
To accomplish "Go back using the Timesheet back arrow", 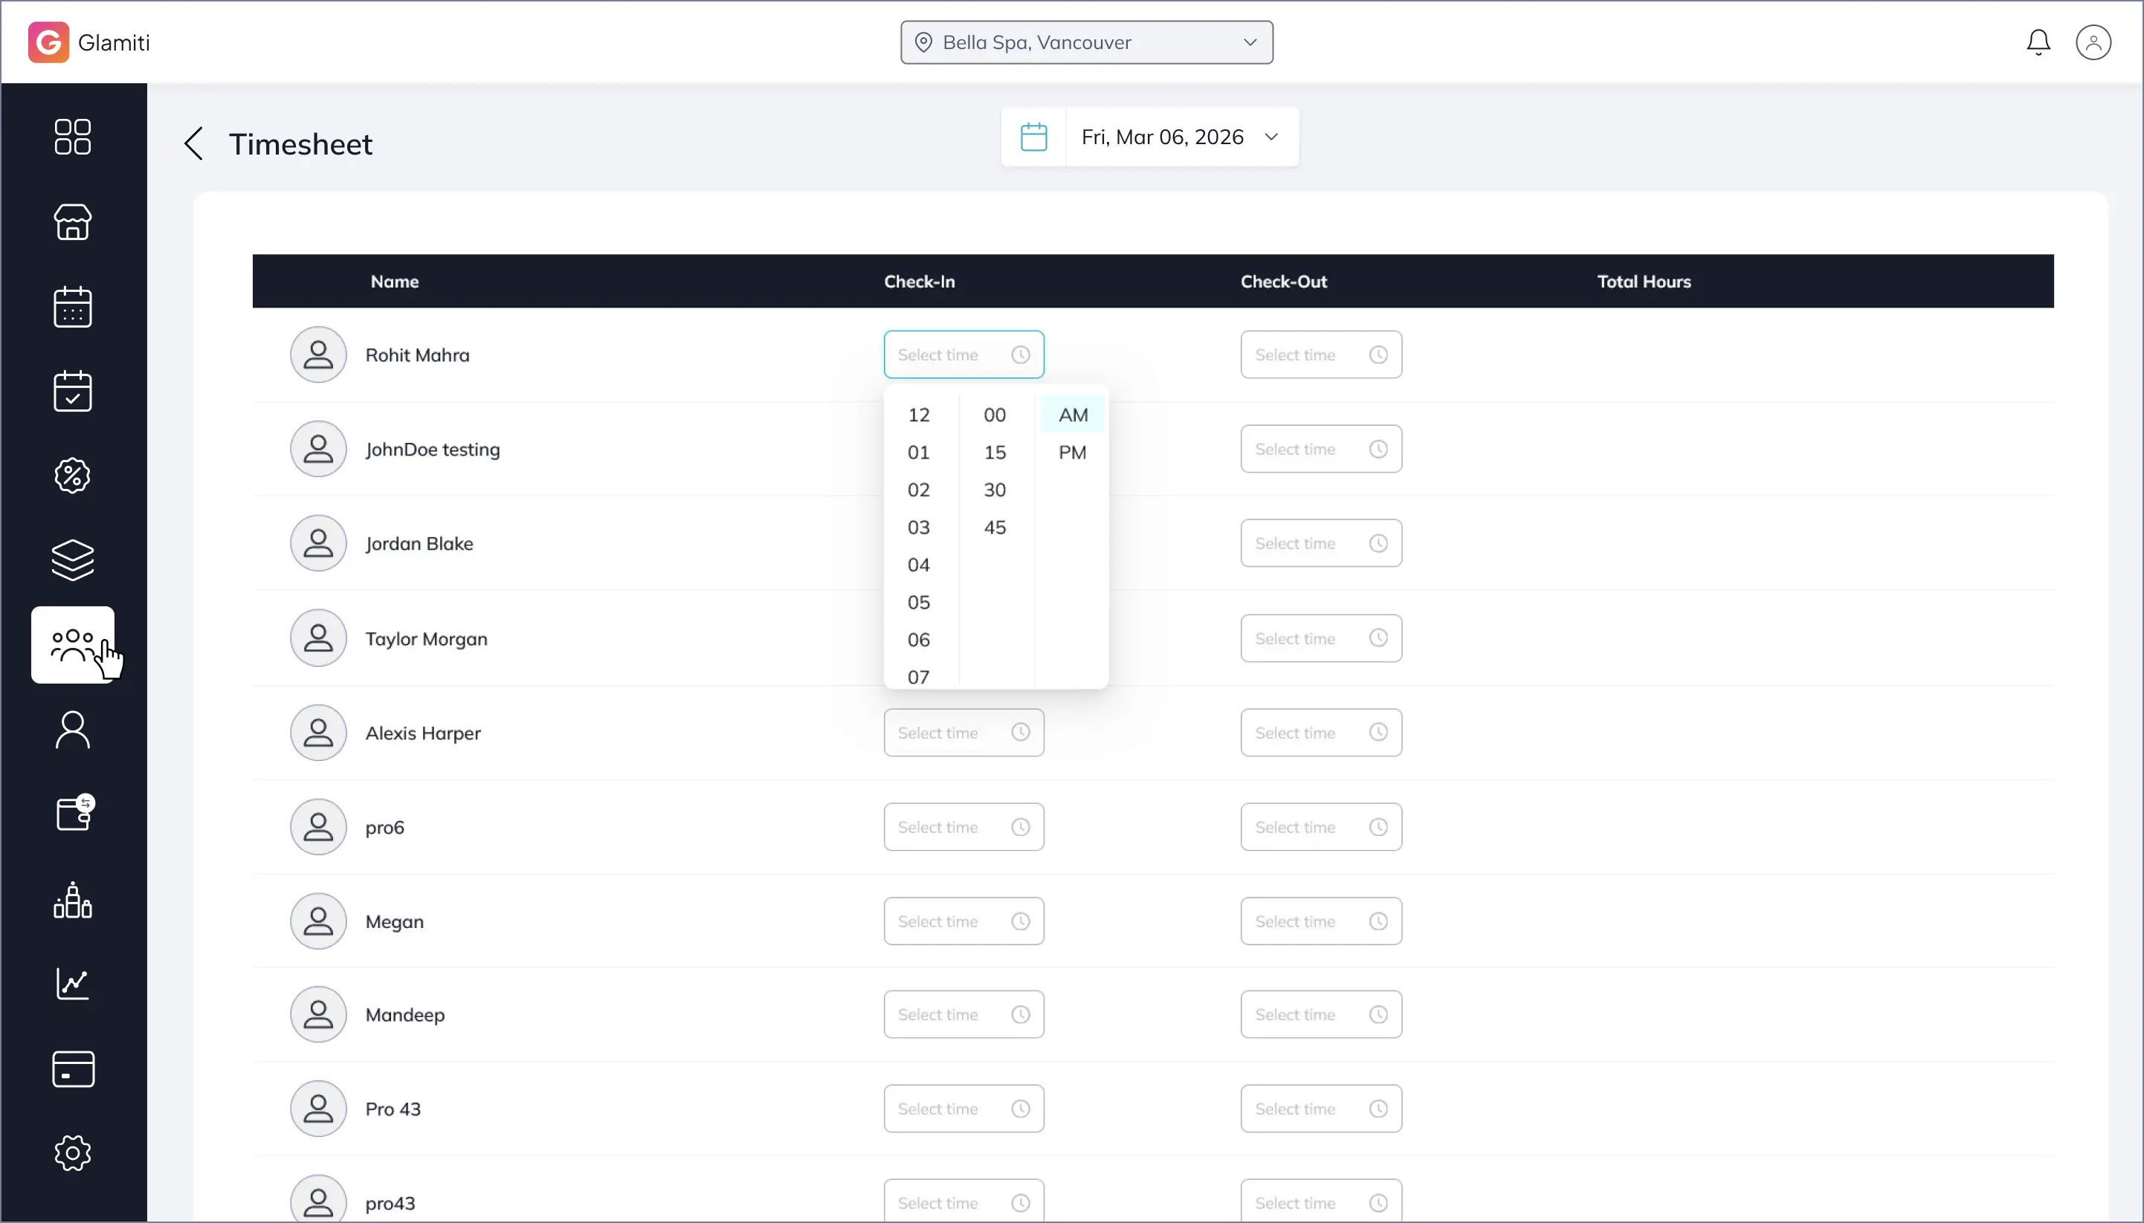I will [x=194, y=143].
